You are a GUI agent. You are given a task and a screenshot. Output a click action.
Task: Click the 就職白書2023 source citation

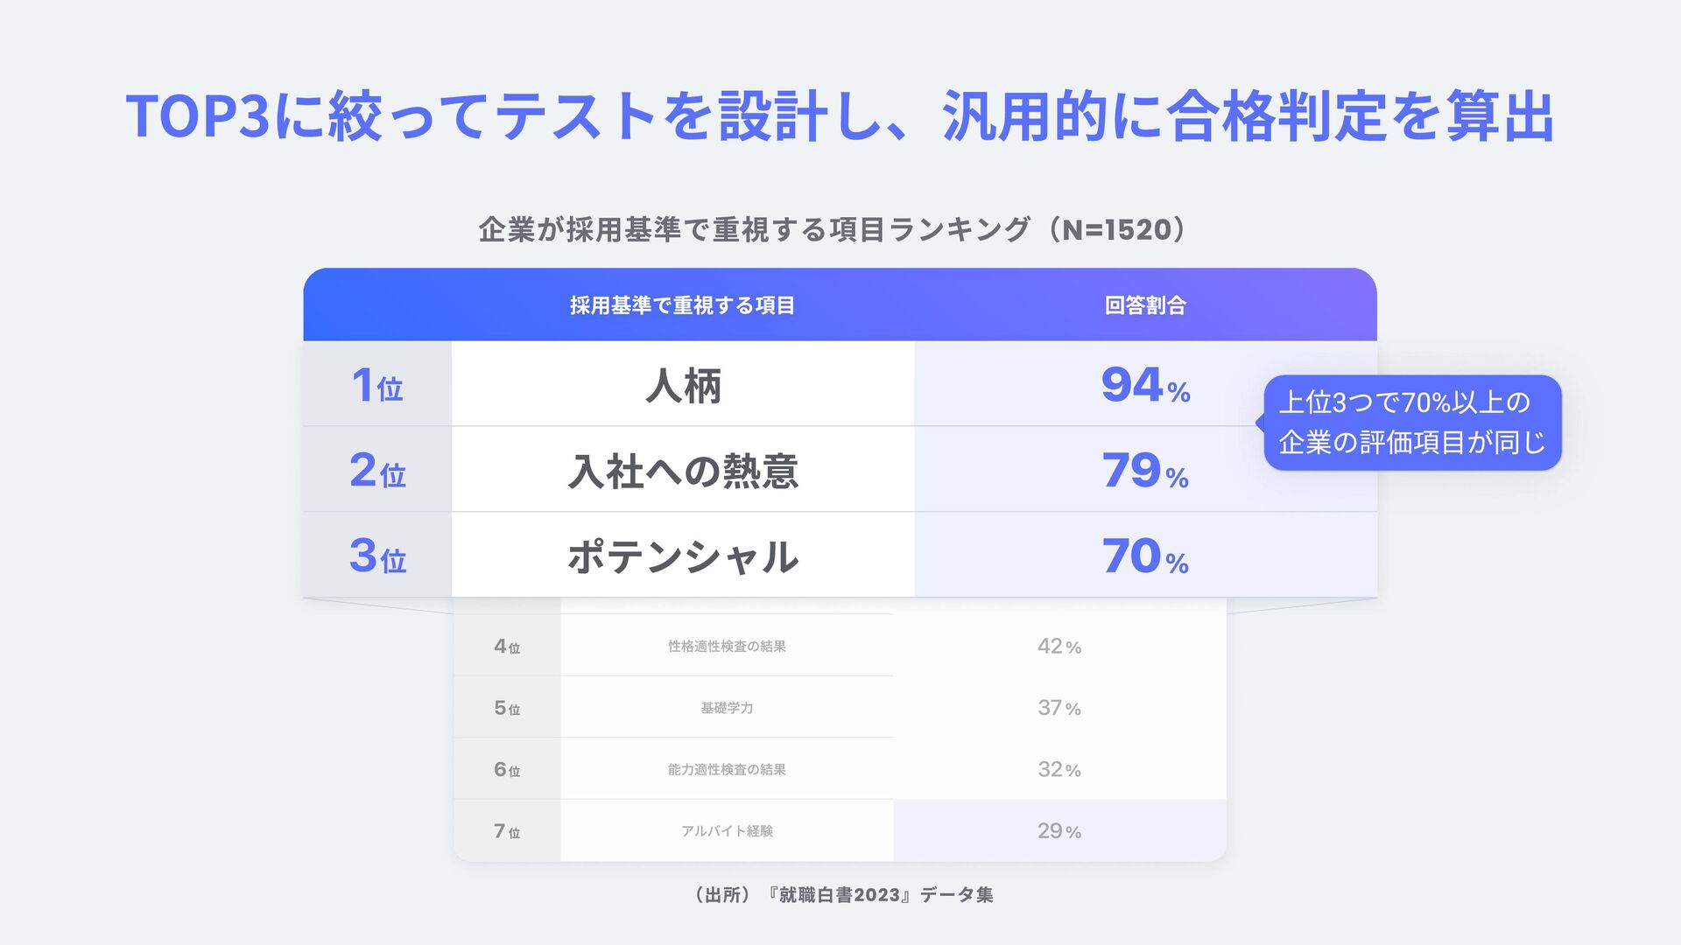coord(840,895)
